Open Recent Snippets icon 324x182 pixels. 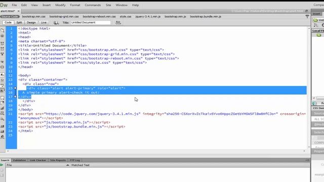pos(2,113)
